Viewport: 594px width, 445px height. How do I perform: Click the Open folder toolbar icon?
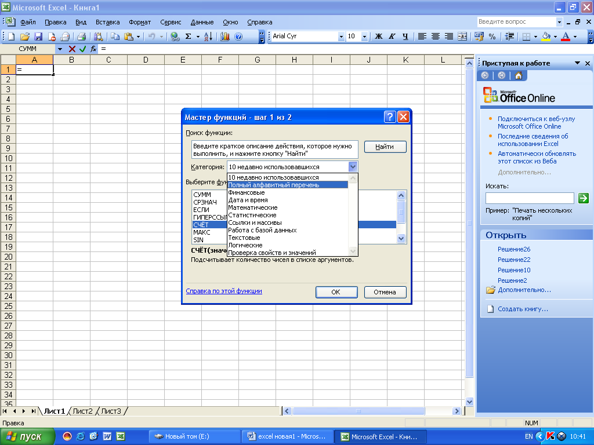tap(25, 37)
